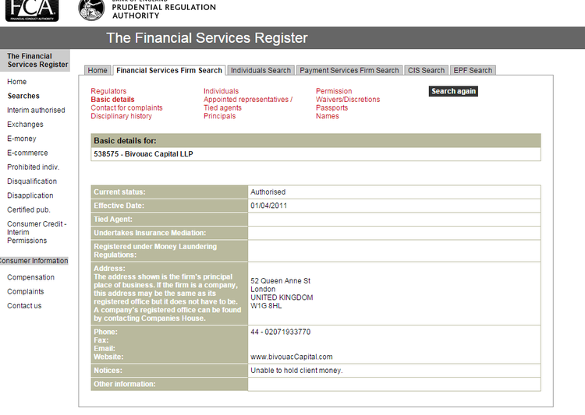This screenshot has width=585, height=415.
Task: Open the Regulators link
Action: tap(108, 91)
